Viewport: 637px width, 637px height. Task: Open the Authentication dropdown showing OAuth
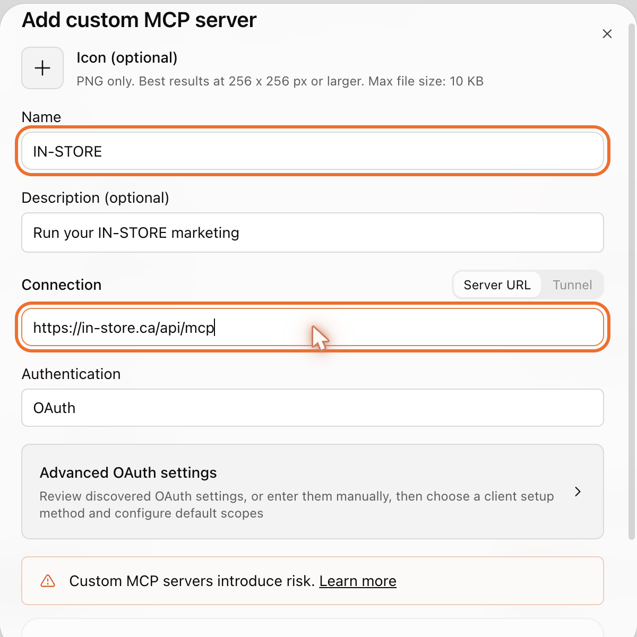tap(313, 408)
